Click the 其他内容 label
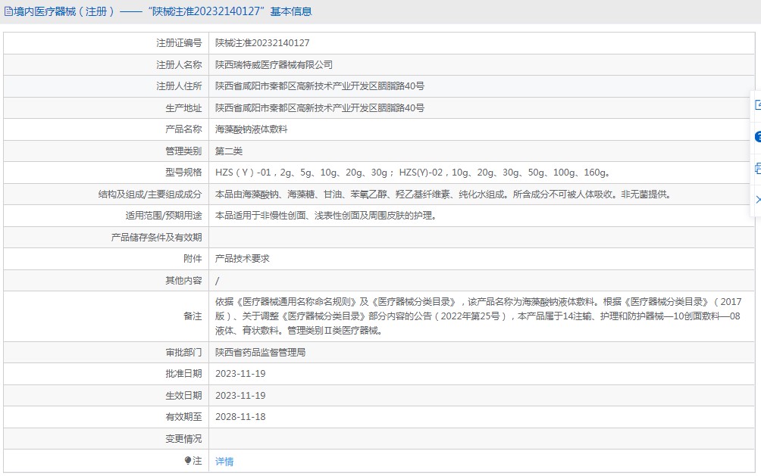This screenshot has height=476, width=761. (x=183, y=281)
